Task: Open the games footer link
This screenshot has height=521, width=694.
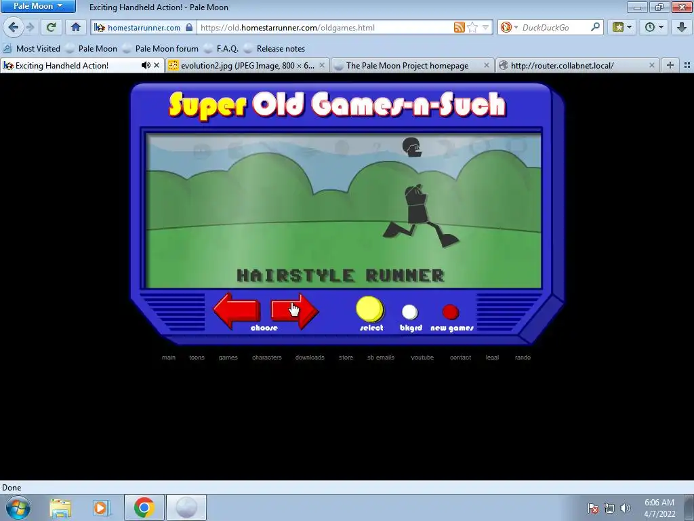Action: click(228, 357)
